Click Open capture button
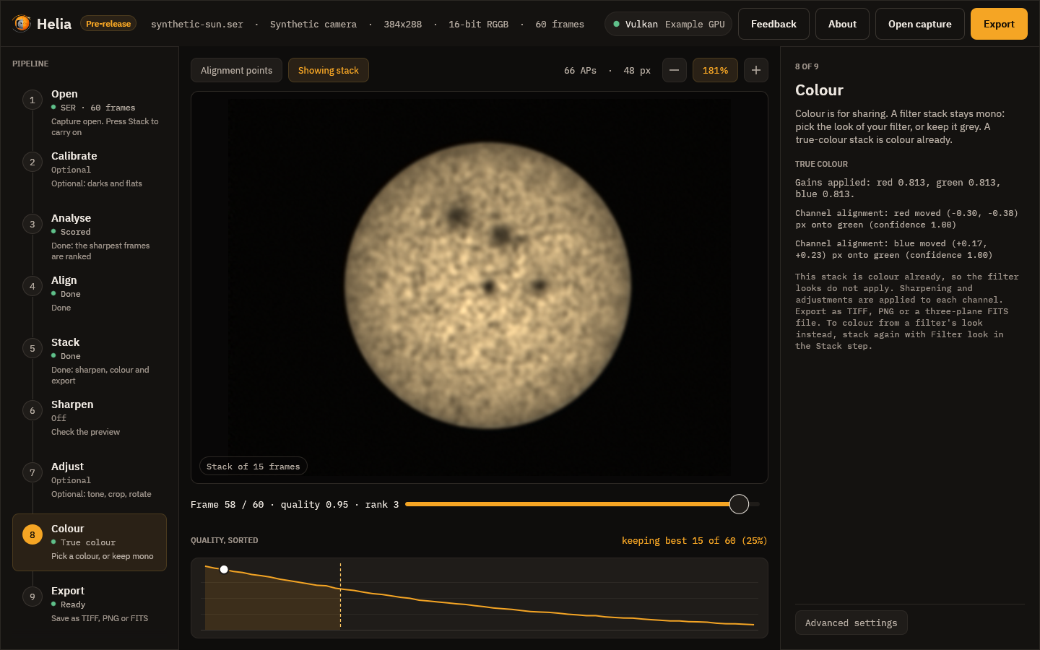This screenshot has height=650, width=1040. 919,24
